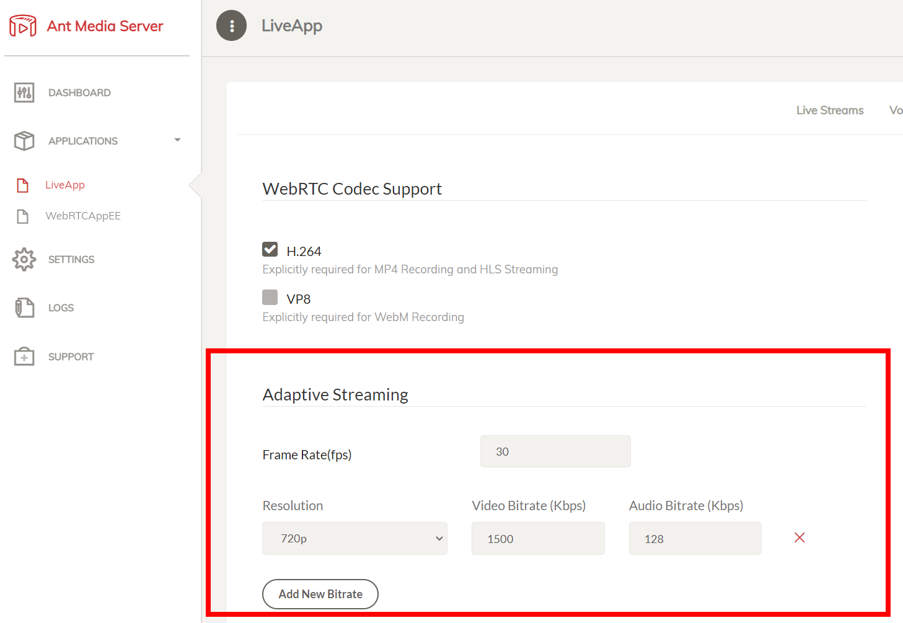Select WebRTCAppEE in the sidebar

(x=82, y=216)
